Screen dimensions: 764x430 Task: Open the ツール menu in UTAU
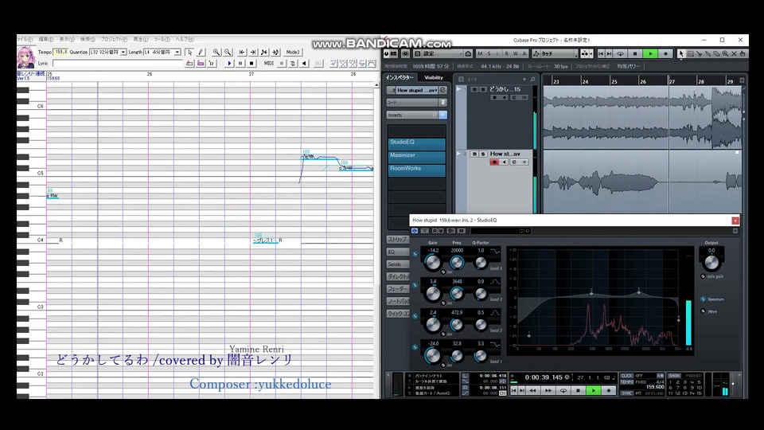tap(162, 40)
